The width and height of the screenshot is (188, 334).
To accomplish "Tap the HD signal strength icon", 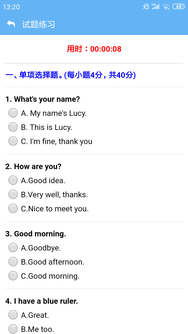I will pyautogui.click(x=155, y=7).
